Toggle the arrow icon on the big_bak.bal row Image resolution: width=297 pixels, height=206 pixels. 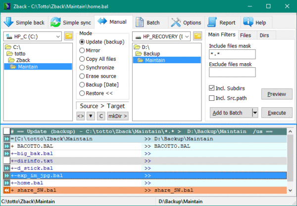point(6,154)
